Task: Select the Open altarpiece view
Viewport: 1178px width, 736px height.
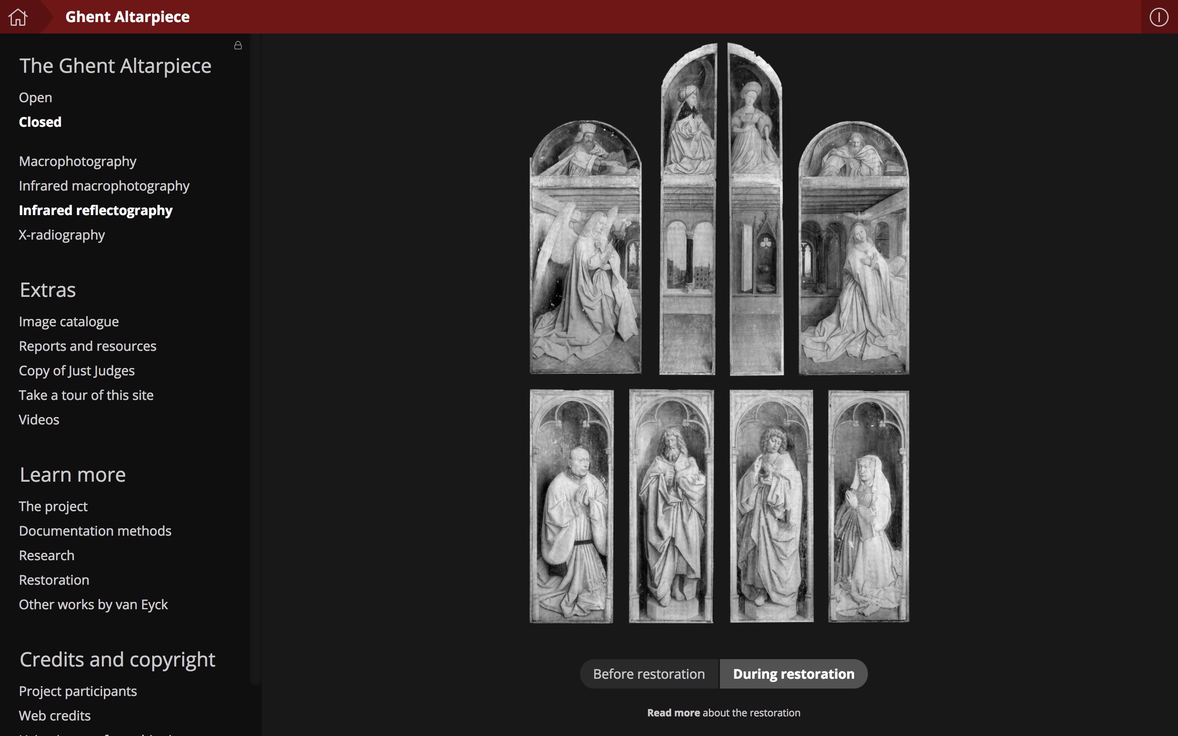Action: [x=36, y=97]
